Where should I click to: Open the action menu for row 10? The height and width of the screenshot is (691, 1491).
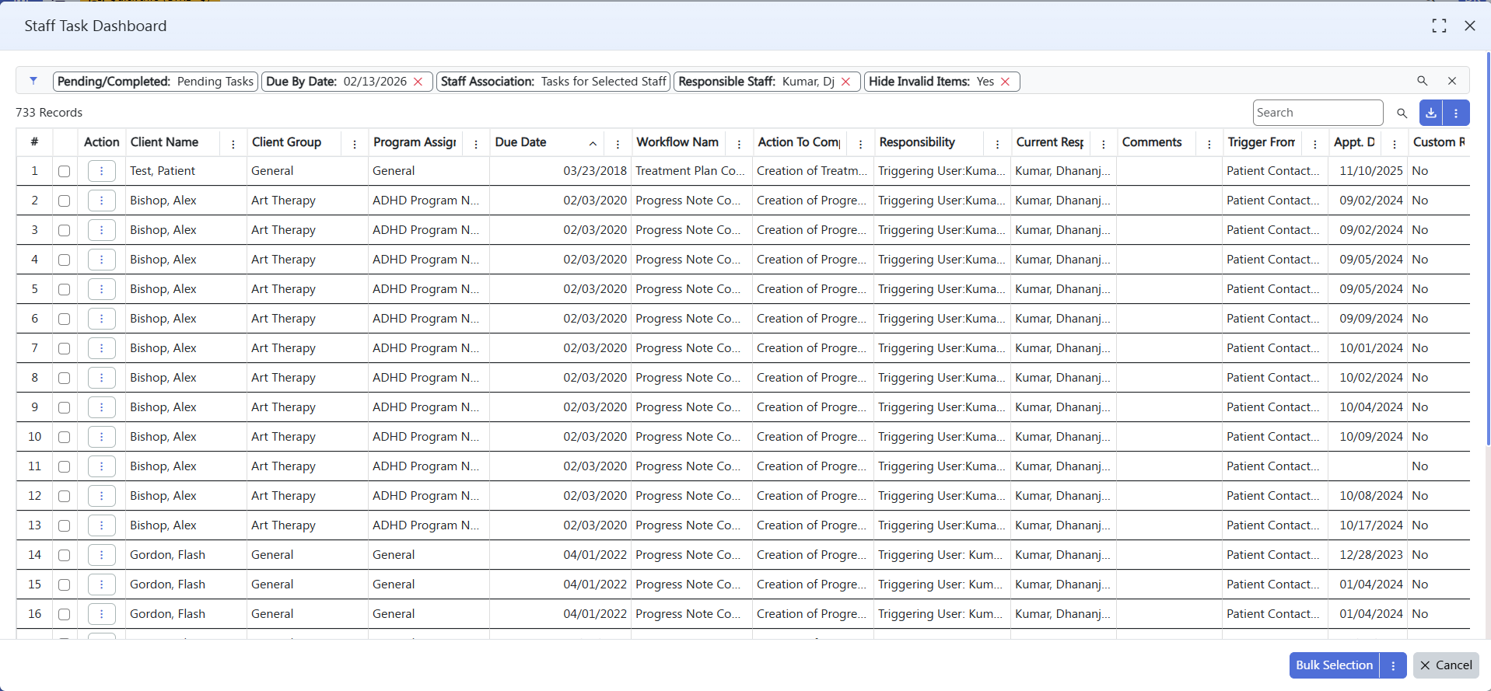point(102,437)
